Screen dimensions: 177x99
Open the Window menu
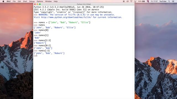tap(48, 1)
